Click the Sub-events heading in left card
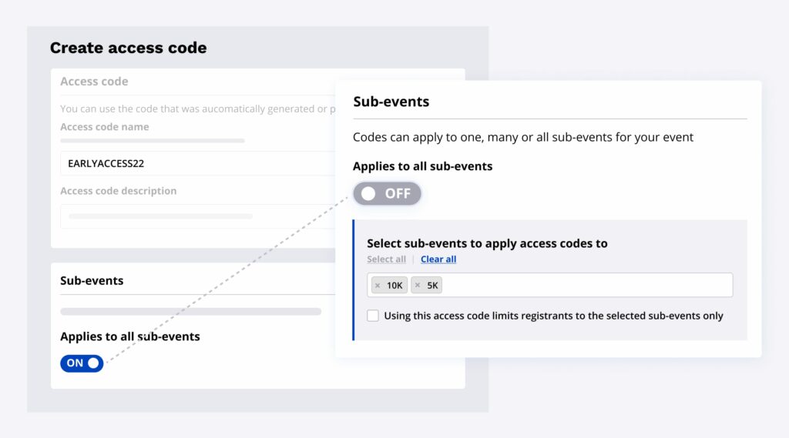 (92, 281)
